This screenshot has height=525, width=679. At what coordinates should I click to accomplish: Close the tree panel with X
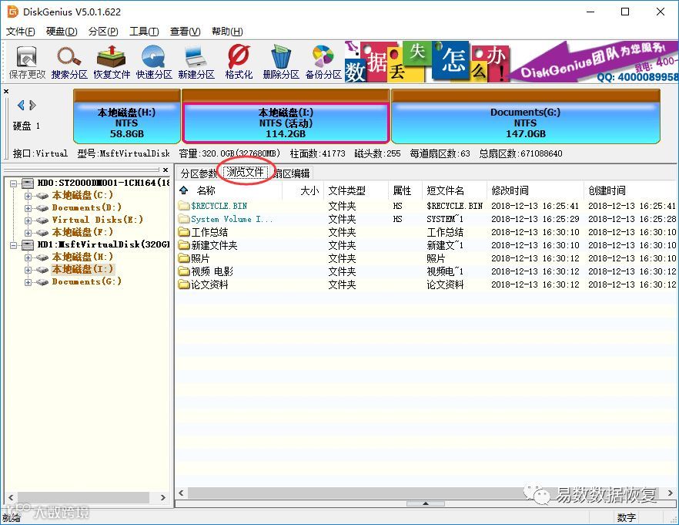[166, 170]
